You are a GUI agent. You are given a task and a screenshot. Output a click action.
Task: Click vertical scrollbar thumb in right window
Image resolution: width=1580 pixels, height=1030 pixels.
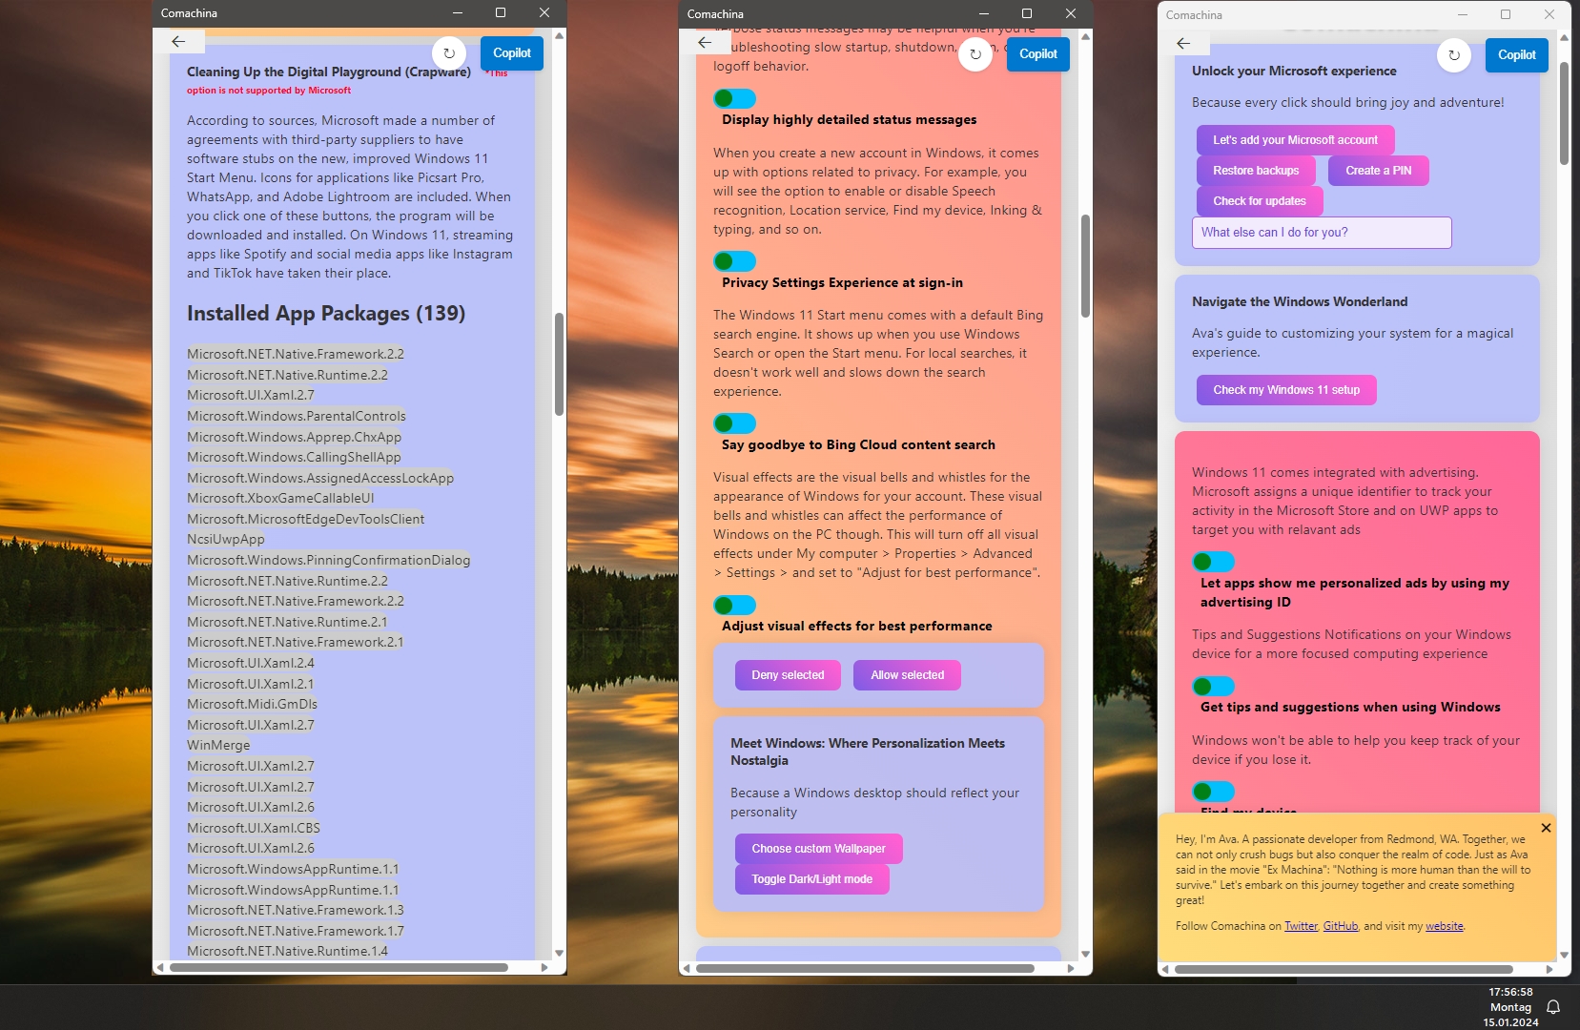pyautogui.click(x=1564, y=114)
